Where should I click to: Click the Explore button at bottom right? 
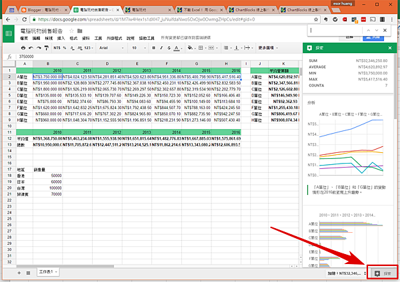click(383, 273)
